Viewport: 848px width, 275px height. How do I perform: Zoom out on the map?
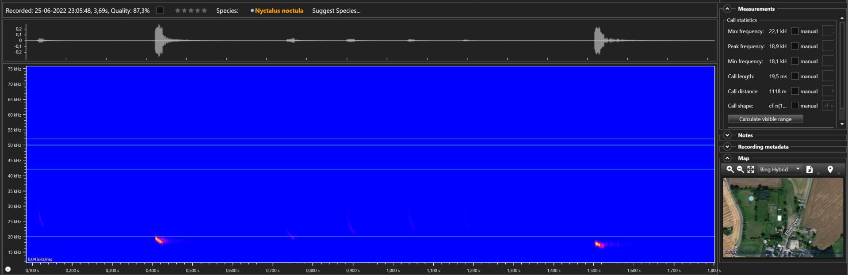tap(740, 170)
